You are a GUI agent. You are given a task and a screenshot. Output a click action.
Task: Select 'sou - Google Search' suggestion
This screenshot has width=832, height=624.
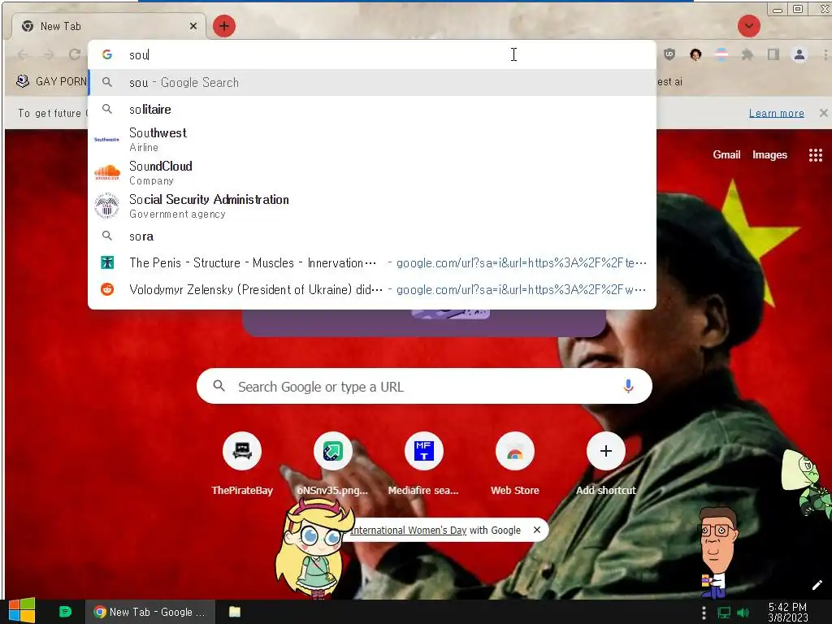[x=371, y=83]
